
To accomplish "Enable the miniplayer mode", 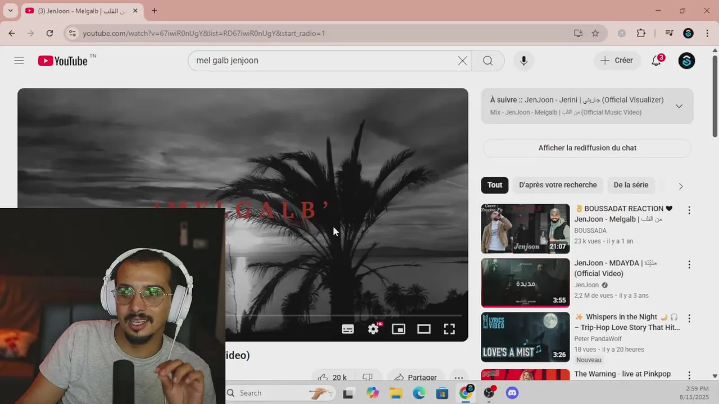I will pos(398,329).
